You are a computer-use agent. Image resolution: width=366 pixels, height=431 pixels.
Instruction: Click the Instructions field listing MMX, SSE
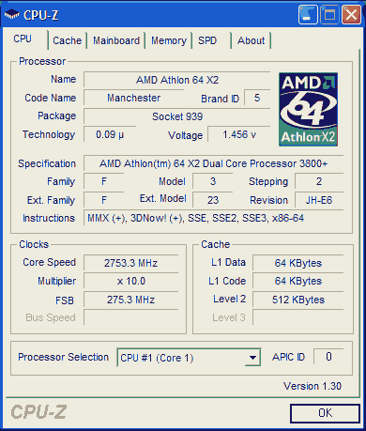pyautogui.click(x=213, y=218)
